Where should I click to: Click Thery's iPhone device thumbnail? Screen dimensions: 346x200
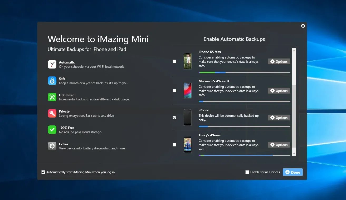(x=187, y=144)
